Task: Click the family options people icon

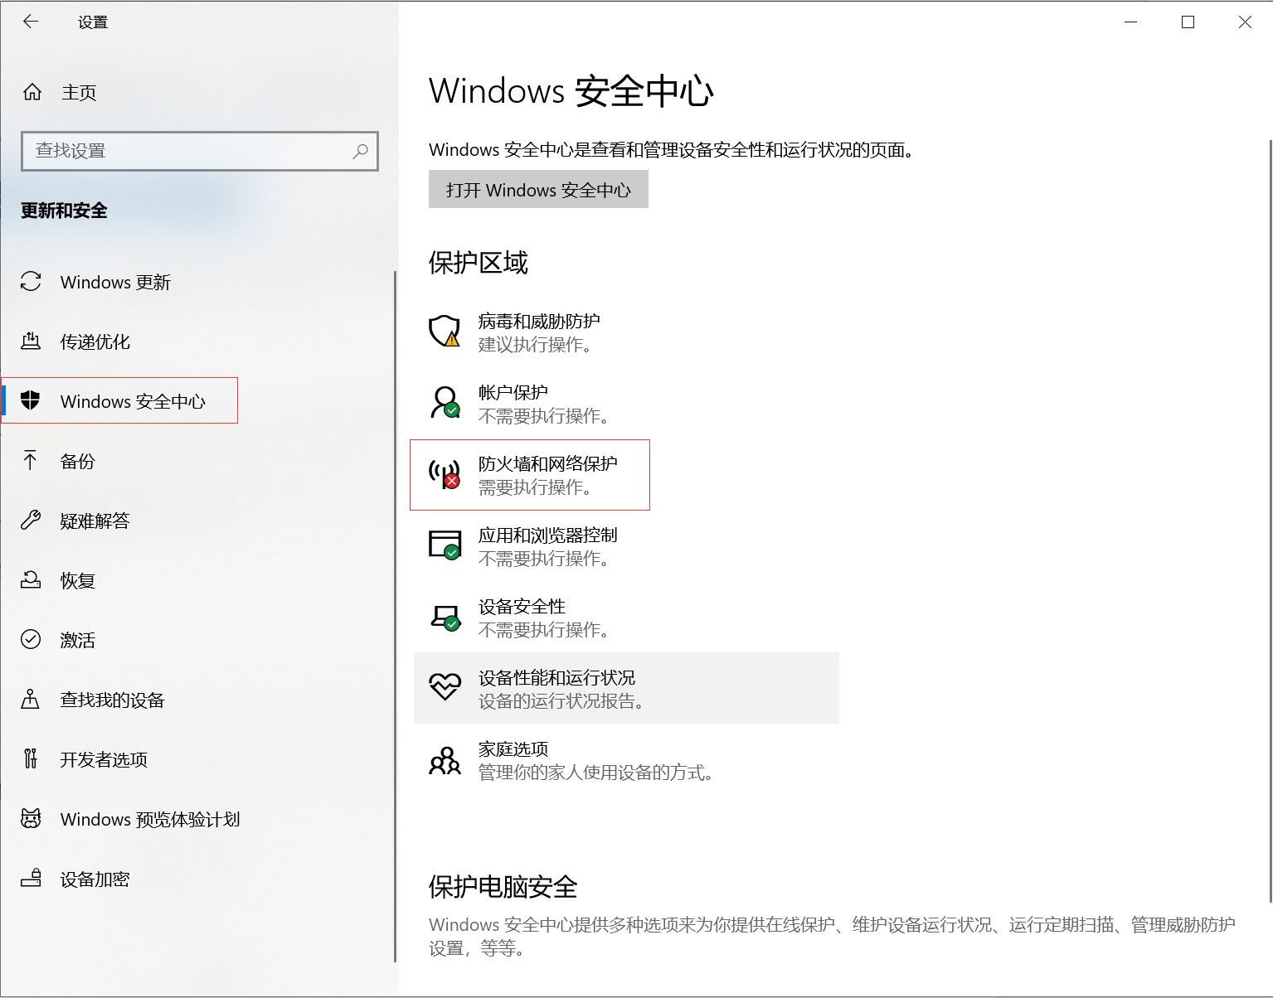Action: click(445, 759)
